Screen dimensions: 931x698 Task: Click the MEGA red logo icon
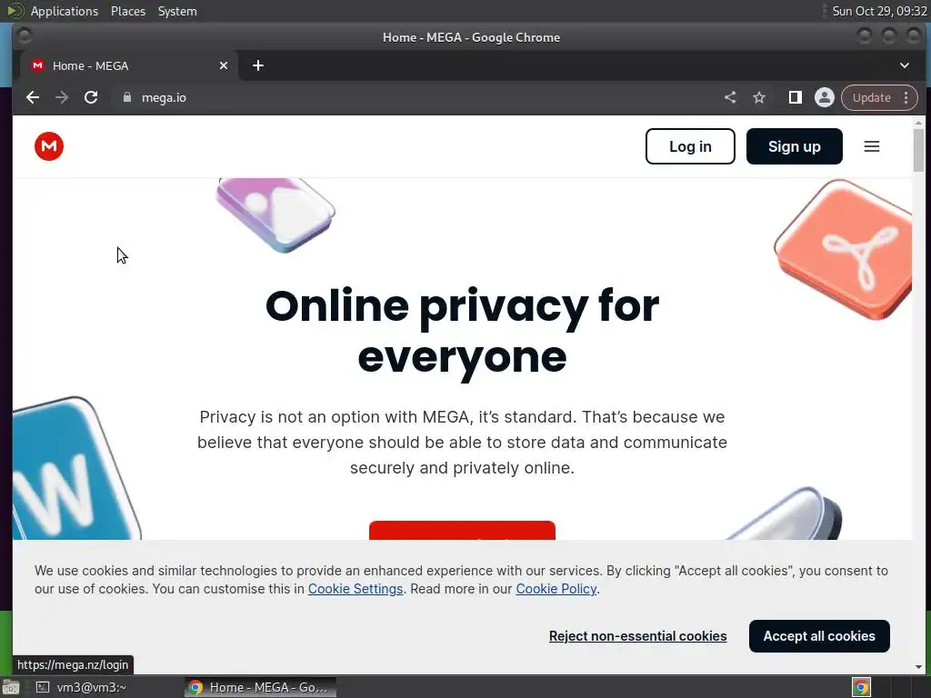pos(49,146)
